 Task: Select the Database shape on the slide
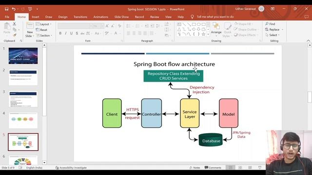tap(211, 140)
